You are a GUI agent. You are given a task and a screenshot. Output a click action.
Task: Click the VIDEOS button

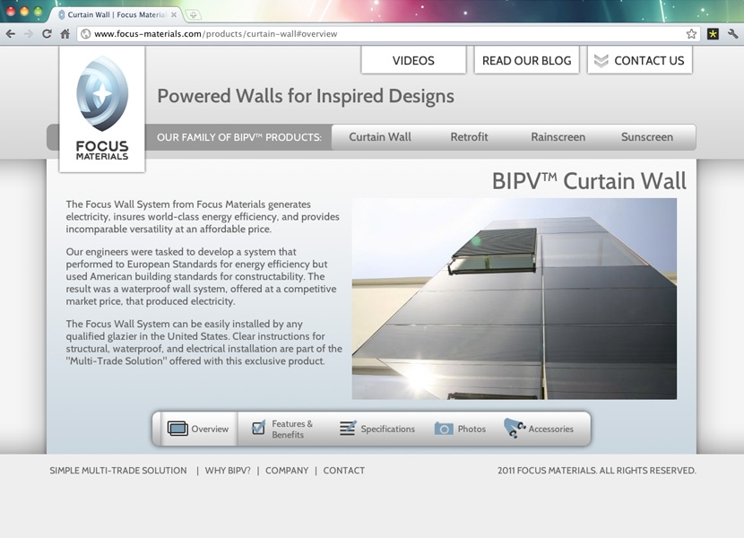tap(413, 60)
